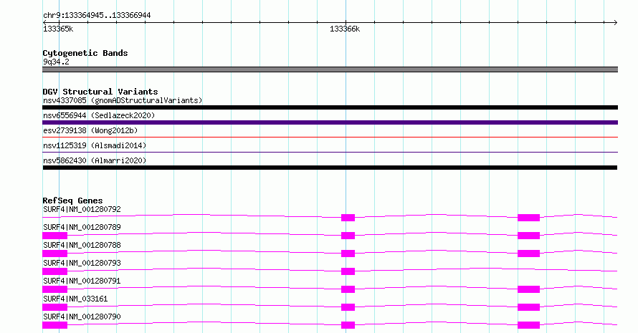Open variant label nsv1125319 (Alsmadi2014)
This screenshot has height=333, width=638.
pyautogui.click(x=95, y=145)
